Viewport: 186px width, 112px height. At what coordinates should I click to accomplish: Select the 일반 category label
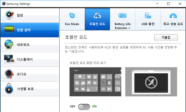20,15
